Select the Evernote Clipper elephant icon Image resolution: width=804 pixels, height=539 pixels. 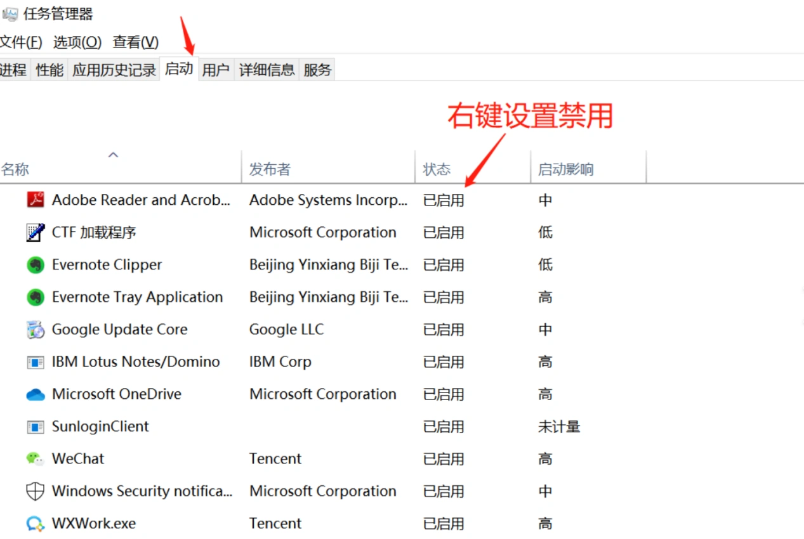coord(36,265)
